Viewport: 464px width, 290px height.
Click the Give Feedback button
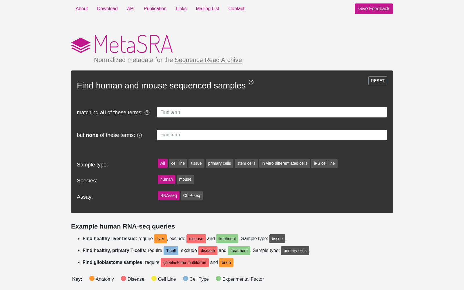tap(374, 9)
